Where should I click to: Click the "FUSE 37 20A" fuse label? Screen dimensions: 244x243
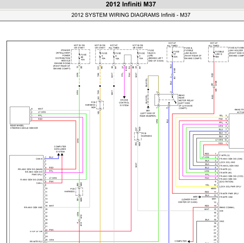[176, 54]
